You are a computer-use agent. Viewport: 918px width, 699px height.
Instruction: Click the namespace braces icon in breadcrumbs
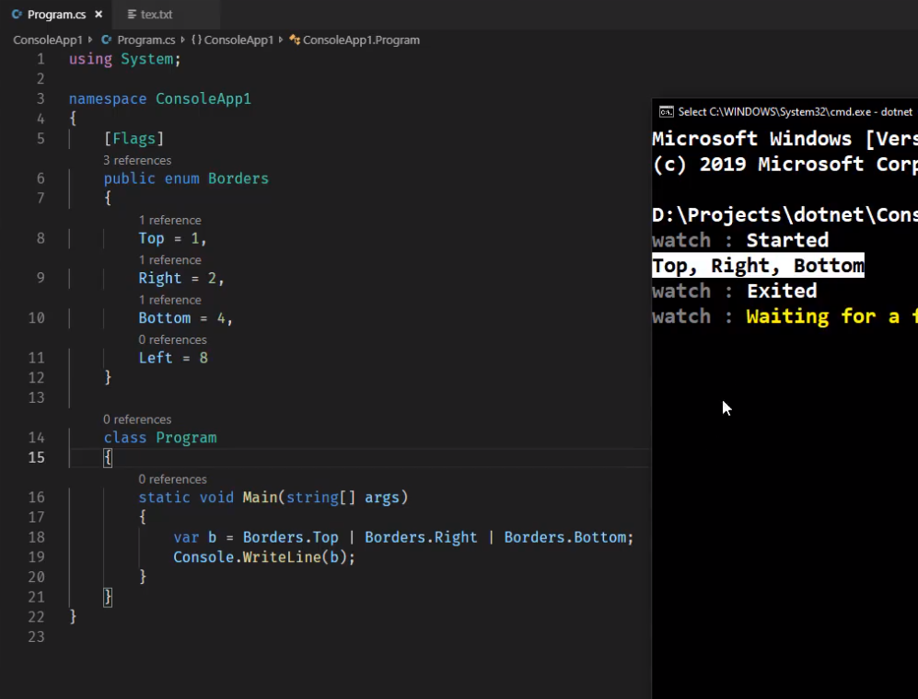click(x=196, y=40)
